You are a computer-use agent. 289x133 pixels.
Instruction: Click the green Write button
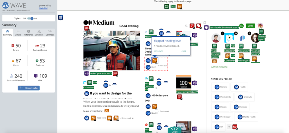tap(250, 26)
